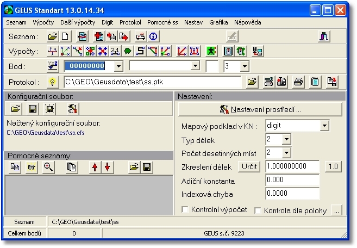Click the config path C:\GEO\Geusdata\test\ss.cfs
The width and height of the screenshot is (357, 248).
(46, 133)
